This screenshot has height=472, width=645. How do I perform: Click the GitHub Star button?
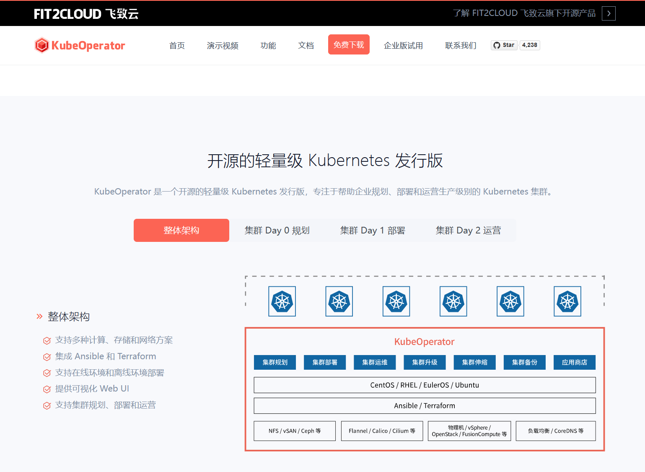click(x=504, y=45)
